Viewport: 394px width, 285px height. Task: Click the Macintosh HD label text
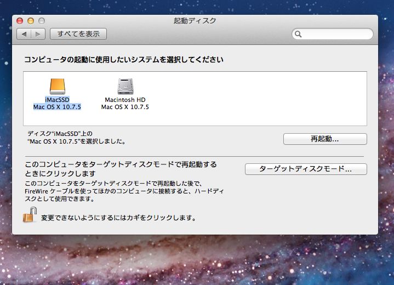(x=125, y=100)
